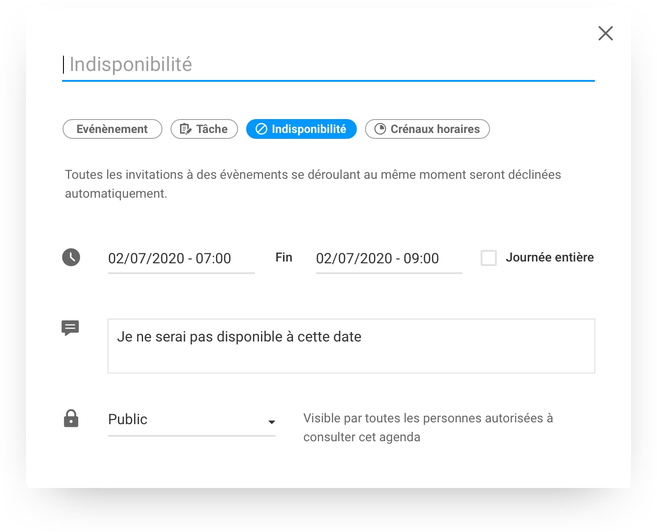Click the clock icon beside the start date
The width and height of the screenshot is (657, 532).
click(x=71, y=257)
